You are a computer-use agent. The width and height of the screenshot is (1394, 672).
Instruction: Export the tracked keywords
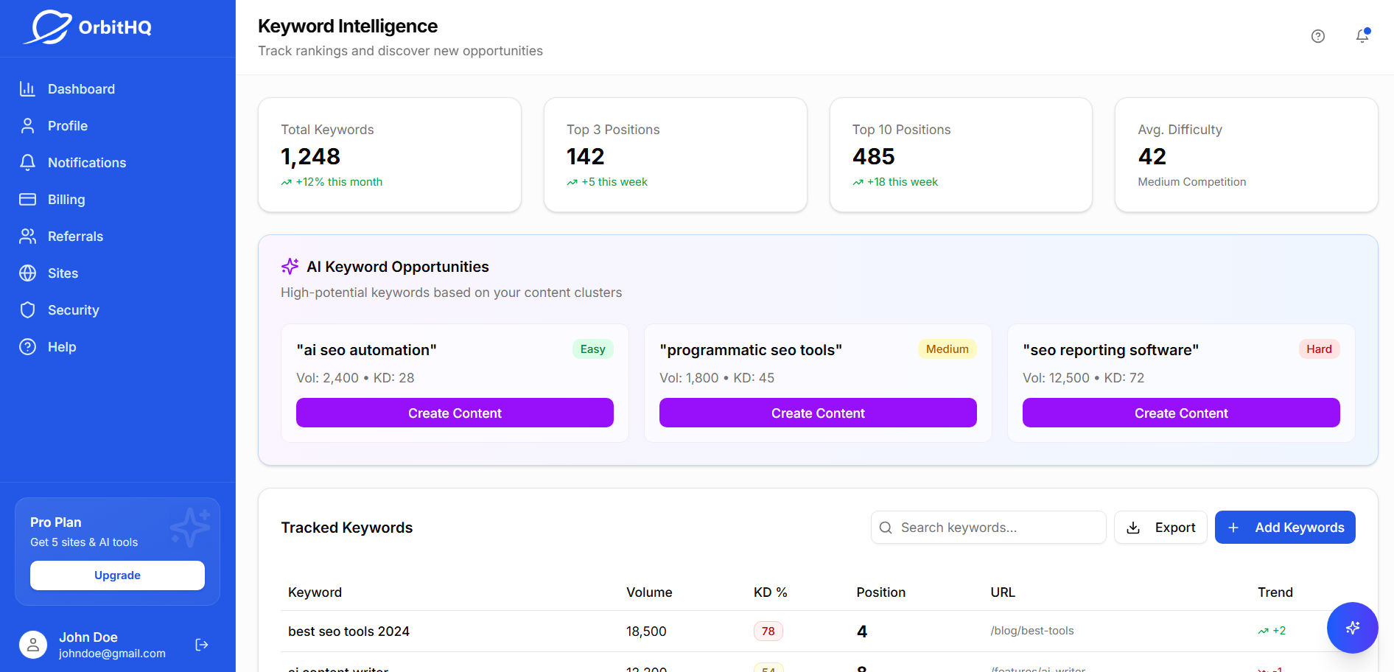[x=1160, y=528]
